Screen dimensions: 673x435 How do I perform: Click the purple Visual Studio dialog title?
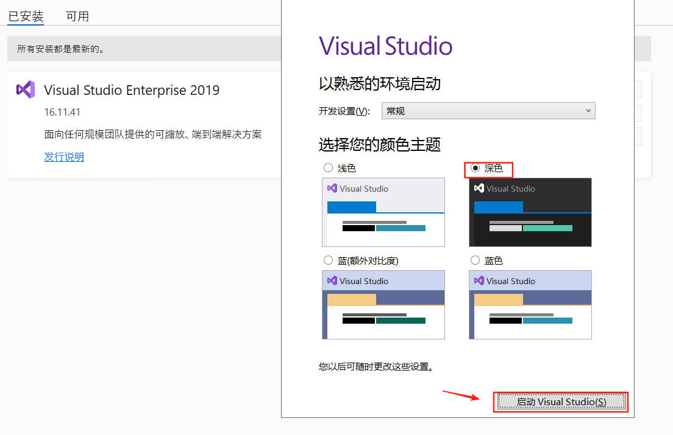coord(385,46)
